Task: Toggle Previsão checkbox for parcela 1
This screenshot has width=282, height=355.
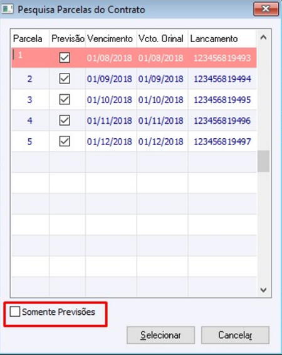Action: [x=65, y=58]
